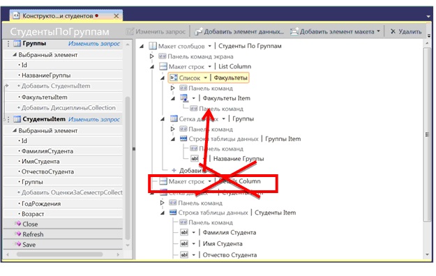Click the Группы query table icon
Screen dimensions: 436x276
17,44
